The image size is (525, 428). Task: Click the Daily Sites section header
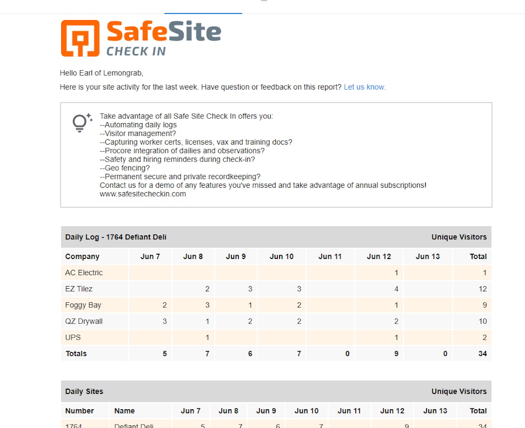coord(84,391)
